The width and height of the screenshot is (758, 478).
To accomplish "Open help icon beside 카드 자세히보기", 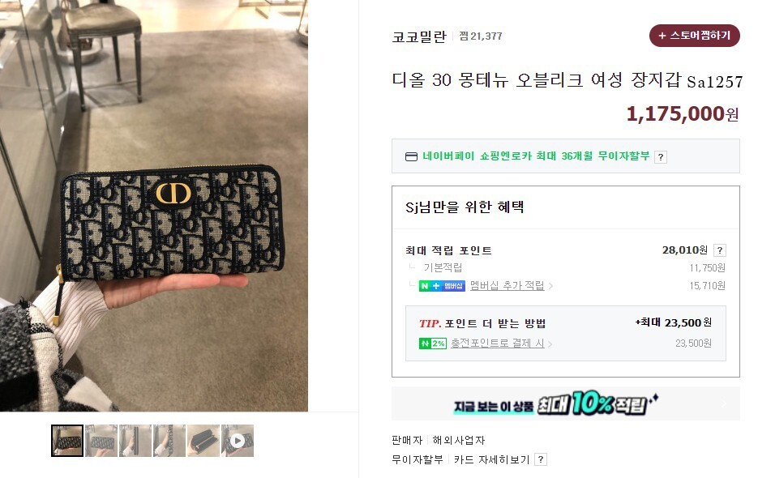I will (x=541, y=459).
